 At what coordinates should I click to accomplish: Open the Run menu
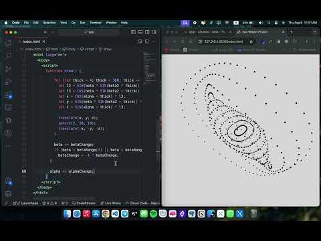coord(82,23)
